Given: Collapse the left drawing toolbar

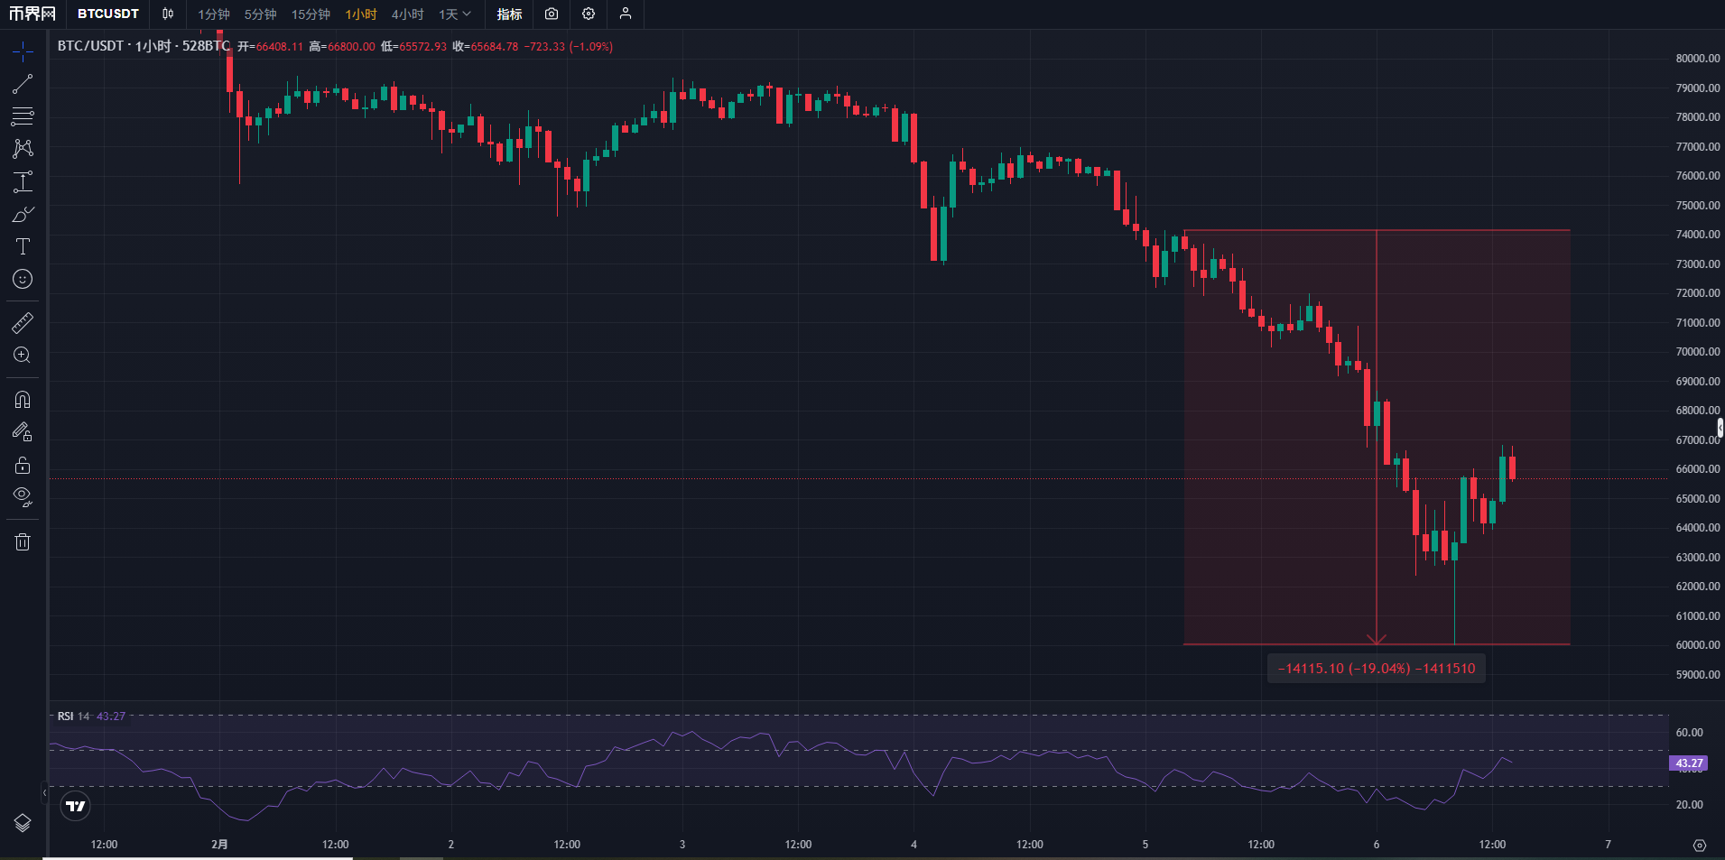Looking at the screenshot, I should coord(44,793).
